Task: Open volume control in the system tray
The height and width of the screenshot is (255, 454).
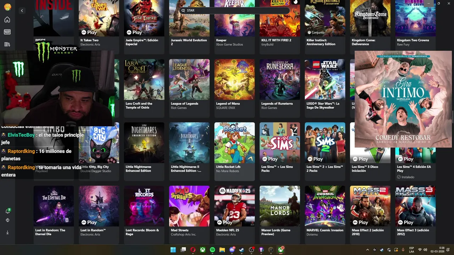Action: click(425, 250)
